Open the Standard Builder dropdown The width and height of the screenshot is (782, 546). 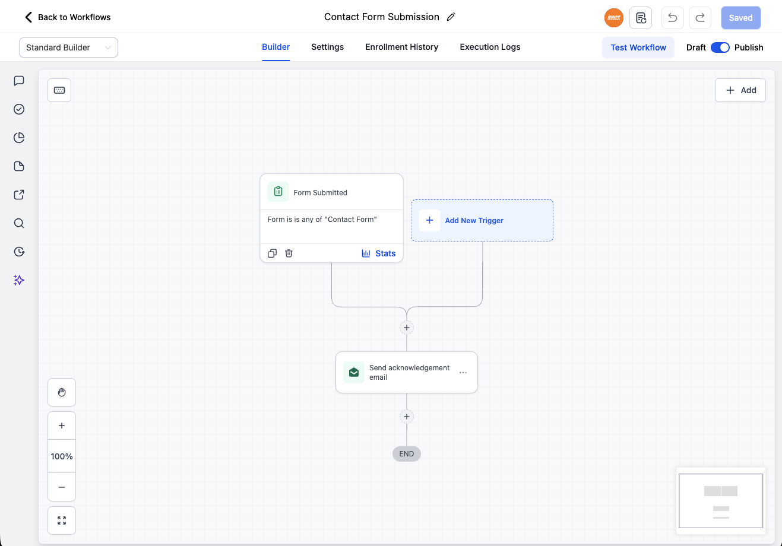coord(68,47)
